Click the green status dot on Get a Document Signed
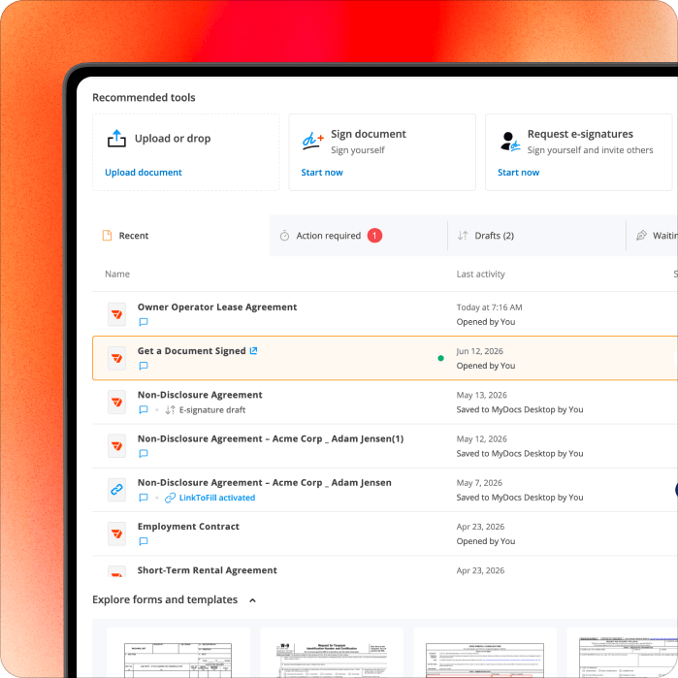Viewport: 678px width, 678px height. (440, 358)
